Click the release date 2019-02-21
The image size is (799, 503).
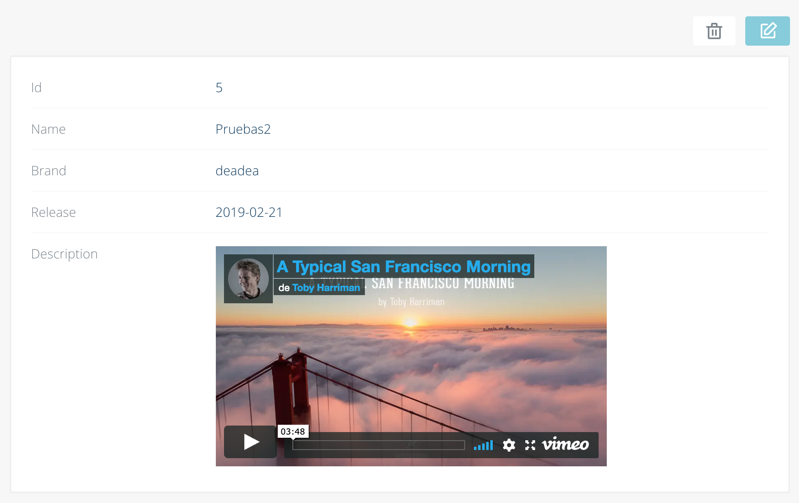(x=249, y=212)
